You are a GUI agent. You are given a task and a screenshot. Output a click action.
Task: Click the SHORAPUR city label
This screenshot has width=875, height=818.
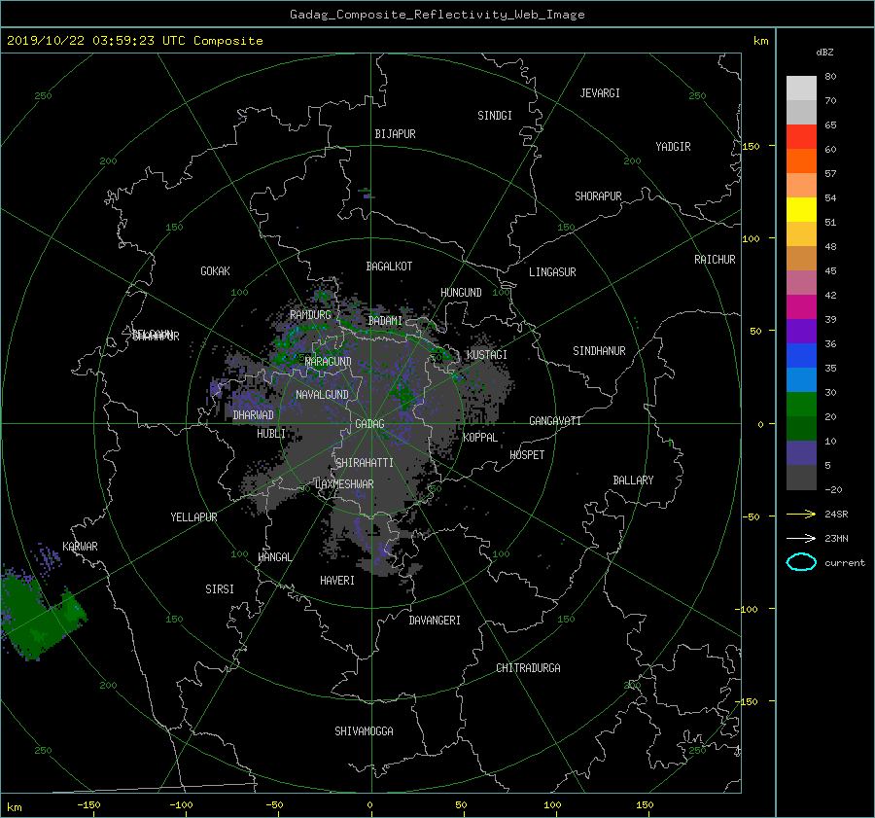(598, 196)
